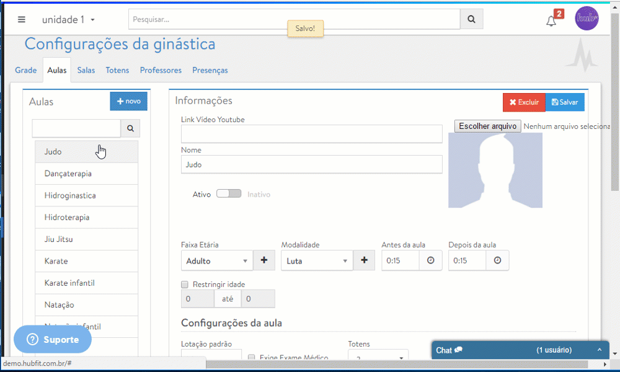Image resolution: width=620 pixels, height=372 pixels.
Task: Open the navigation hamburger menu
Action: point(21,19)
